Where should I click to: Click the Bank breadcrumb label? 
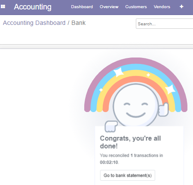pyautogui.click(x=79, y=23)
